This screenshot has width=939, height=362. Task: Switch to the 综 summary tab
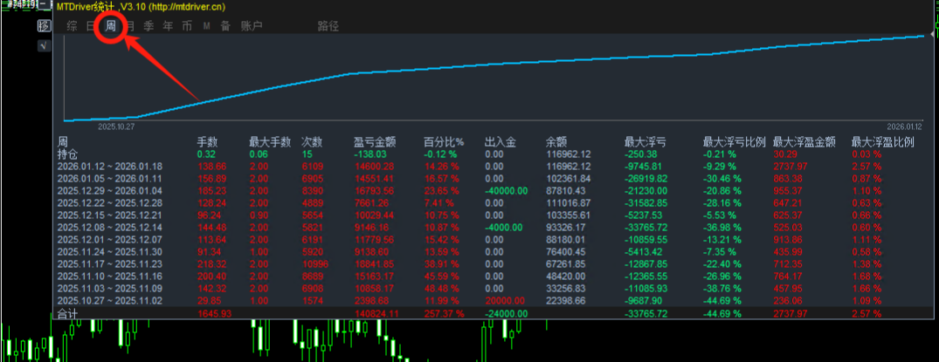point(72,26)
